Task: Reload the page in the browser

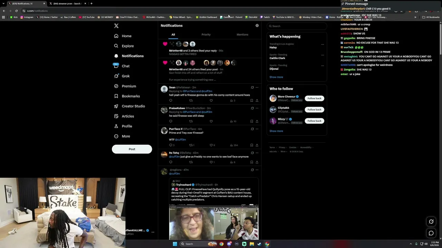Action: click(x=16, y=11)
